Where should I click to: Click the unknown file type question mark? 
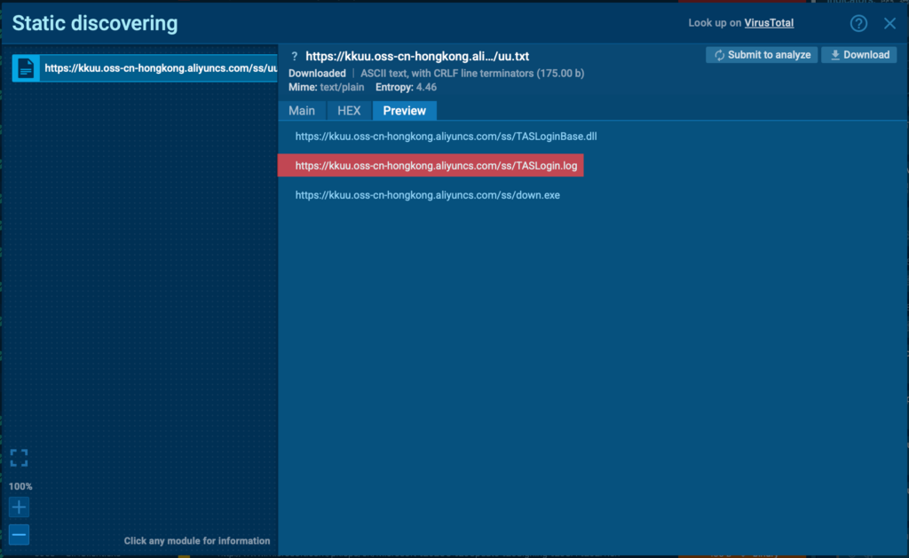coord(295,56)
